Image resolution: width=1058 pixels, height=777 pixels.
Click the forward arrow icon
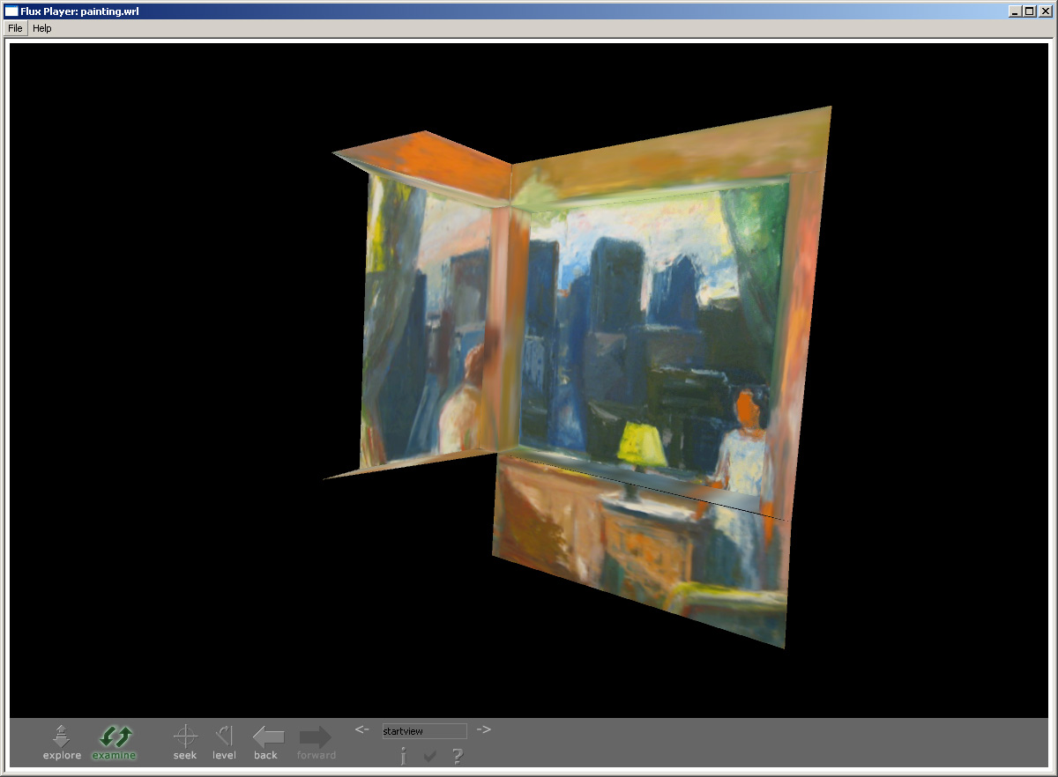[316, 742]
